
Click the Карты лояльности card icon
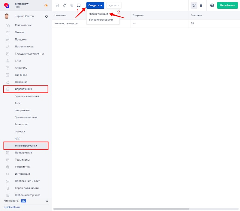point(8,188)
